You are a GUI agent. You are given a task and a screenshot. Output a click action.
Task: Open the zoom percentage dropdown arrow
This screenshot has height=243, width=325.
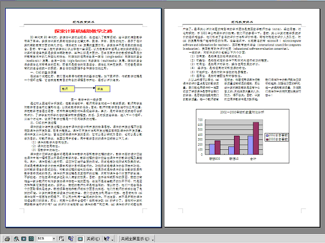click(x=54, y=239)
